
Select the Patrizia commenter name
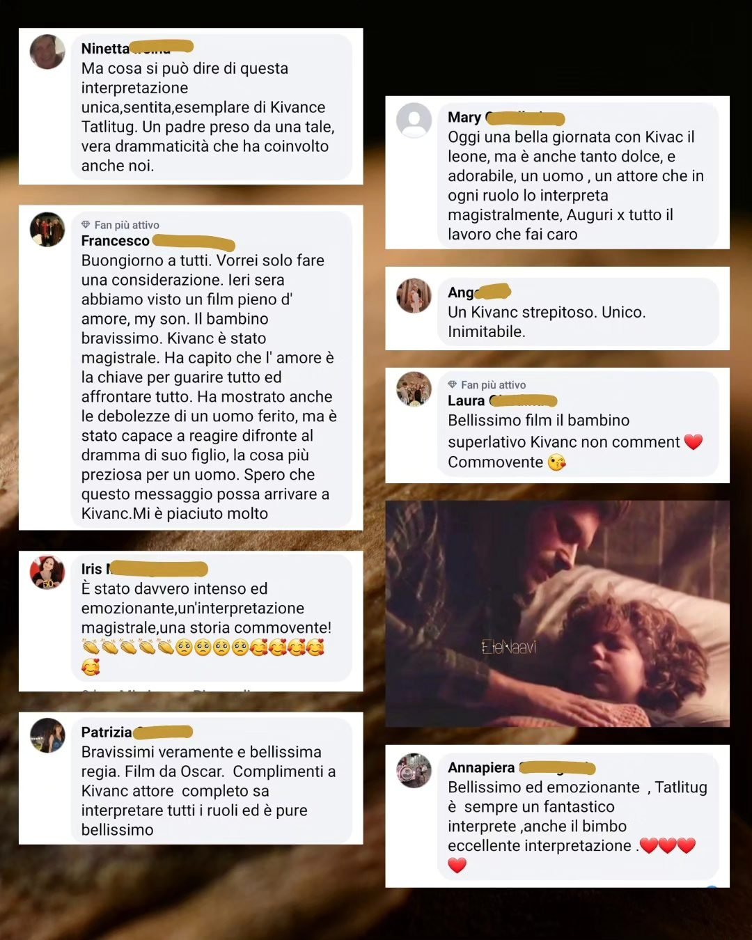coord(106,733)
